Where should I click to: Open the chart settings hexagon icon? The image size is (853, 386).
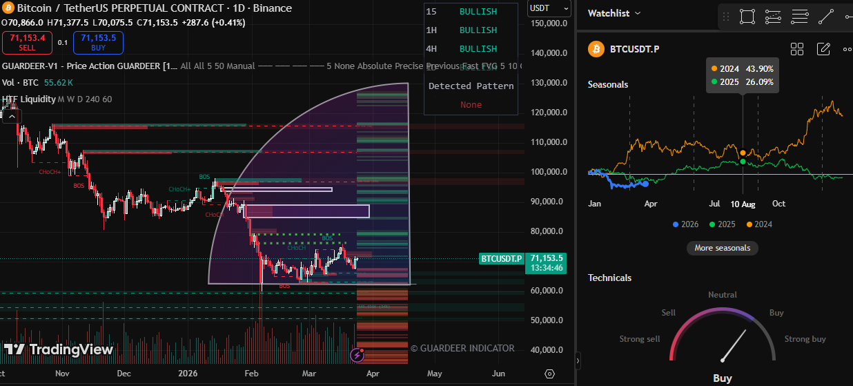[x=549, y=374]
